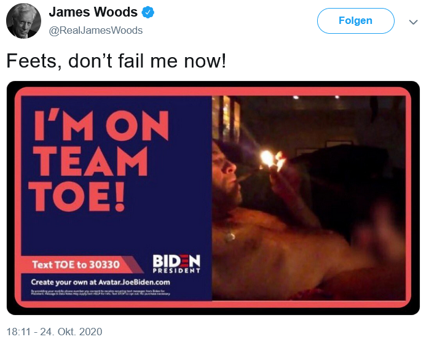
Task: Click the lighter flame in the photo
Action: click(267, 158)
